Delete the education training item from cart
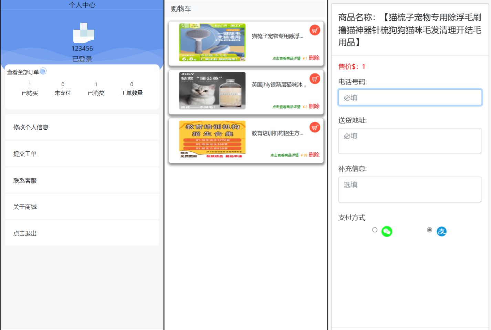 coord(314,155)
